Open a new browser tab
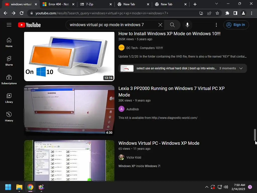This screenshot has width=257, height=193. [x=195, y=4]
